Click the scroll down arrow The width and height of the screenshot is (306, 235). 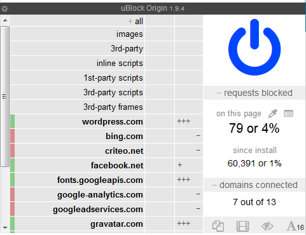pyautogui.click(x=5, y=228)
